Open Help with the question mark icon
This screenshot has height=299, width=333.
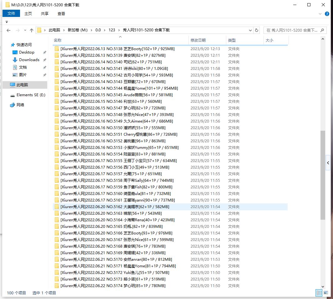(x=327, y=14)
